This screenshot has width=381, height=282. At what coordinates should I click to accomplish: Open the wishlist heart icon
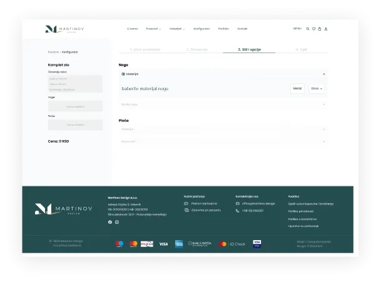click(x=313, y=29)
